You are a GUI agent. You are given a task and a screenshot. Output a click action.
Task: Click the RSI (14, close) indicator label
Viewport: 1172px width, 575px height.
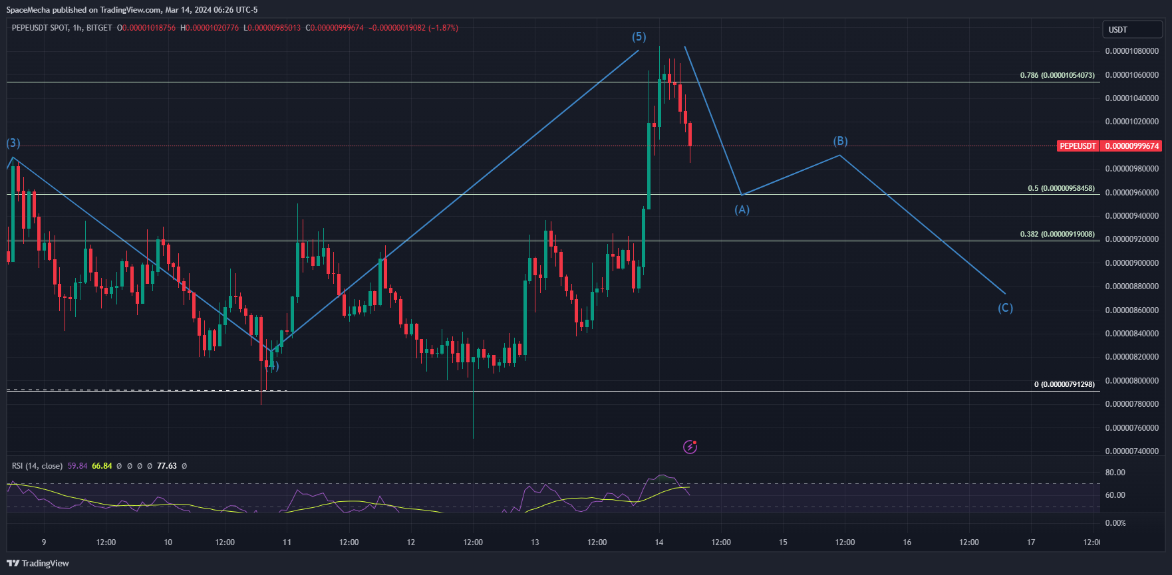[x=37, y=466]
